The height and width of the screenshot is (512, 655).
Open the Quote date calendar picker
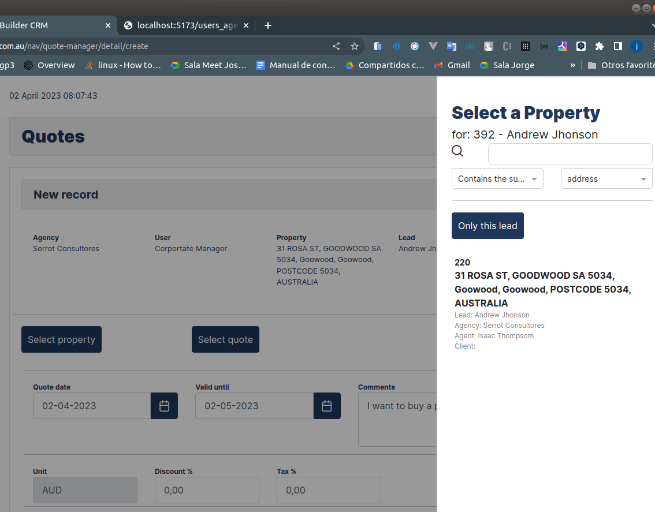(164, 406)
